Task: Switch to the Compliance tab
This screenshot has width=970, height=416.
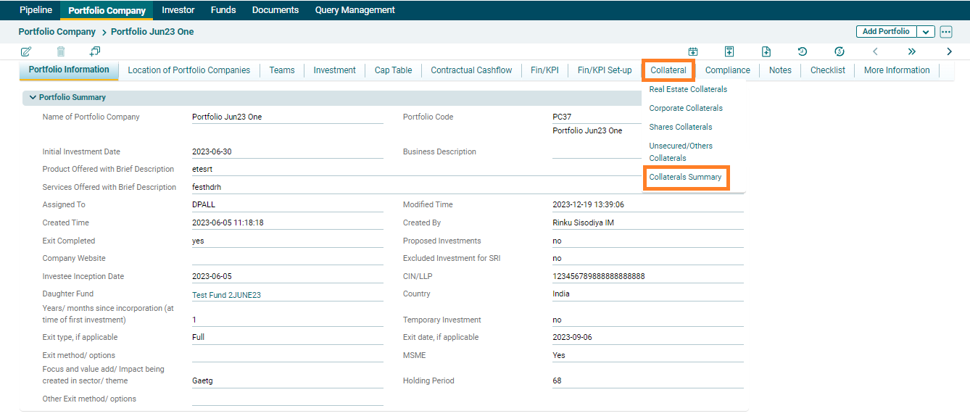Action: tap(727, 70)
